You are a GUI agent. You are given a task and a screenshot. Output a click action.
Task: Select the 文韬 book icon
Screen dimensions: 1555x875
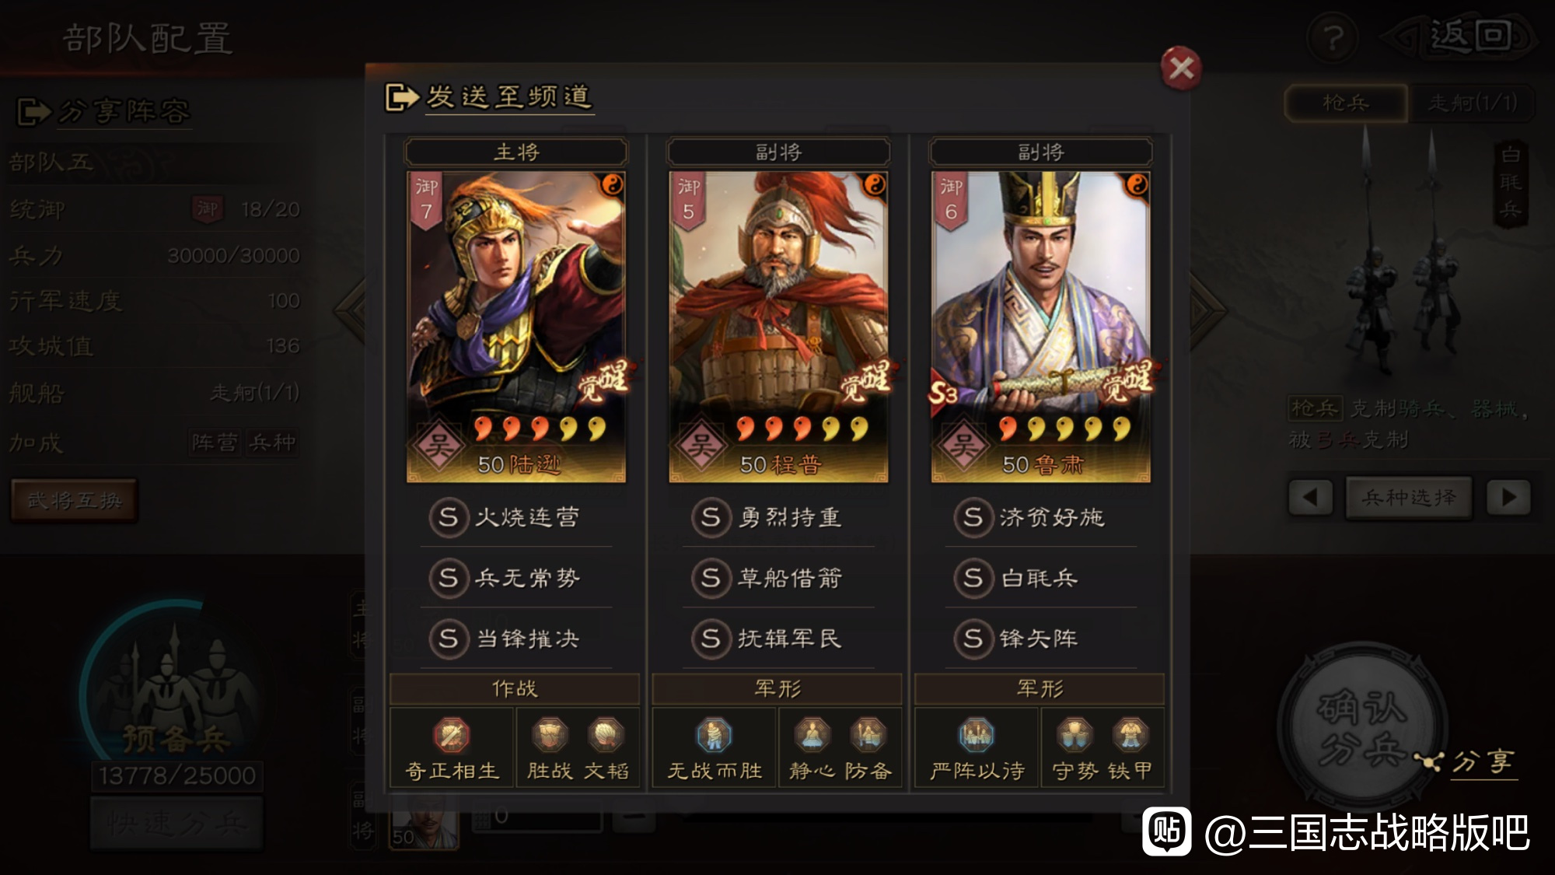pos(606,735)
